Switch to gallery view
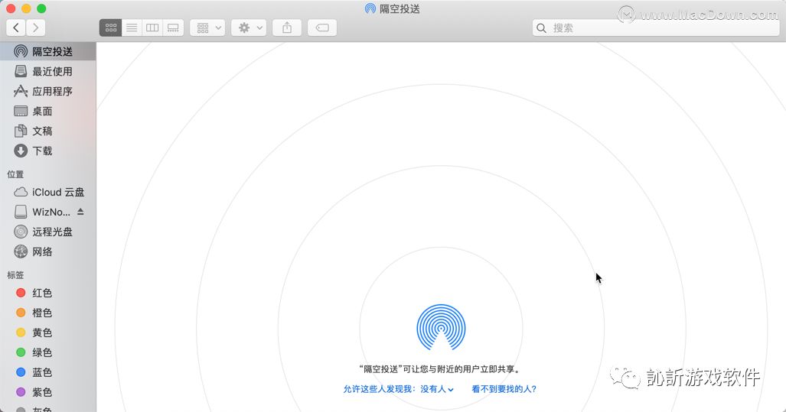This screenshot has width=786, height=412. click(x=173, y=28)
